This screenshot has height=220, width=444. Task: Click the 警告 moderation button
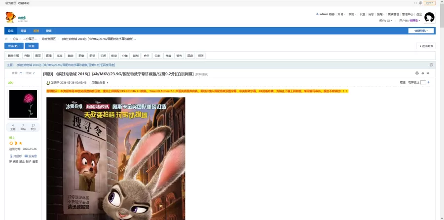tap(179, 56)
